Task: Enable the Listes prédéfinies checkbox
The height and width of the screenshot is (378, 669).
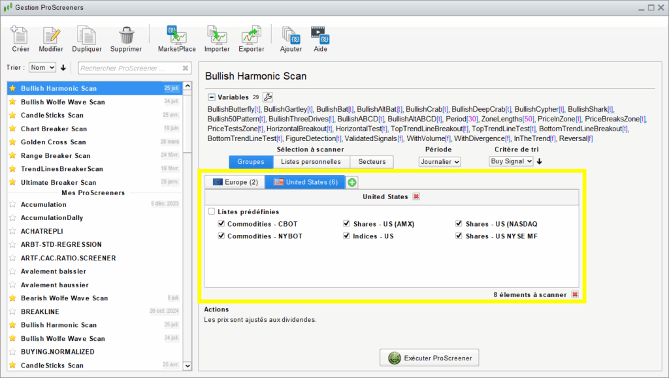Action: point(212,212)
